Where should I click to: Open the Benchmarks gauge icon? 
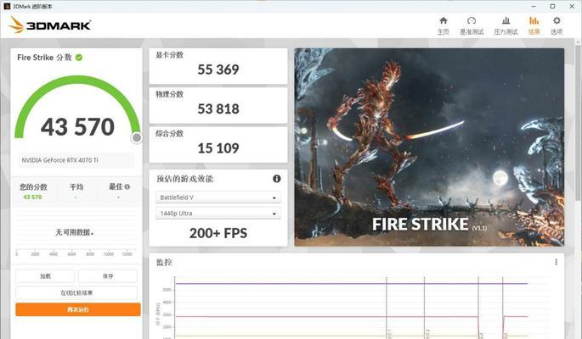click(x=472, y=20)
